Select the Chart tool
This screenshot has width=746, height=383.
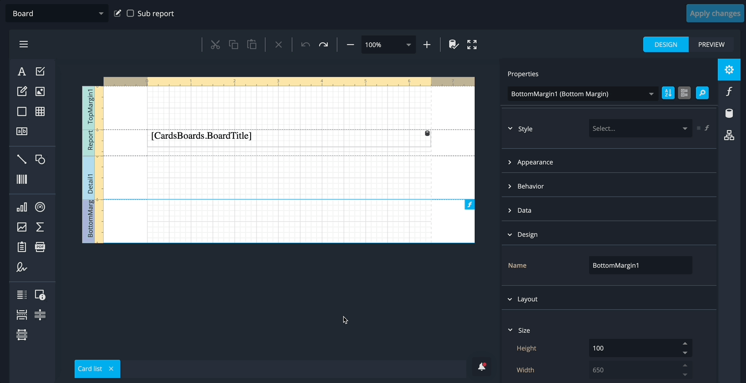[x=21, y=207]
